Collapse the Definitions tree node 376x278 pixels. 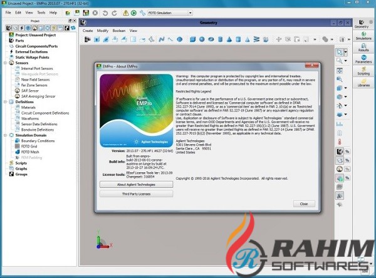[x=5, y=102]
